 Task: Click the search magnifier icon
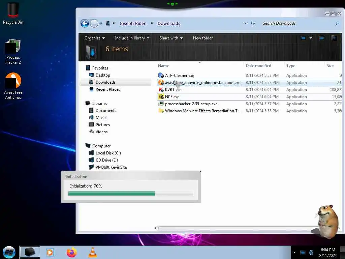click(337, 23)
